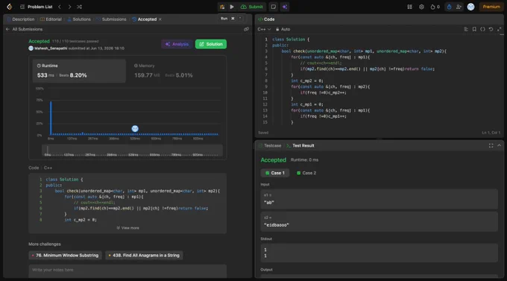Image resolution: width=507 pixels, height=281 pixels.
Task: Run code with the play icon
Action: click(232, 7)
